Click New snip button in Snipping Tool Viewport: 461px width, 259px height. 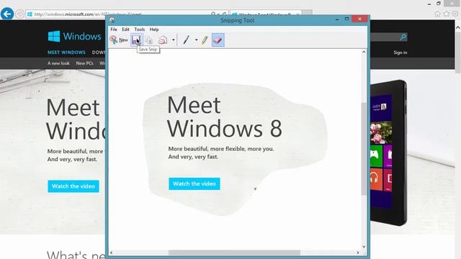tap(119, 40)
